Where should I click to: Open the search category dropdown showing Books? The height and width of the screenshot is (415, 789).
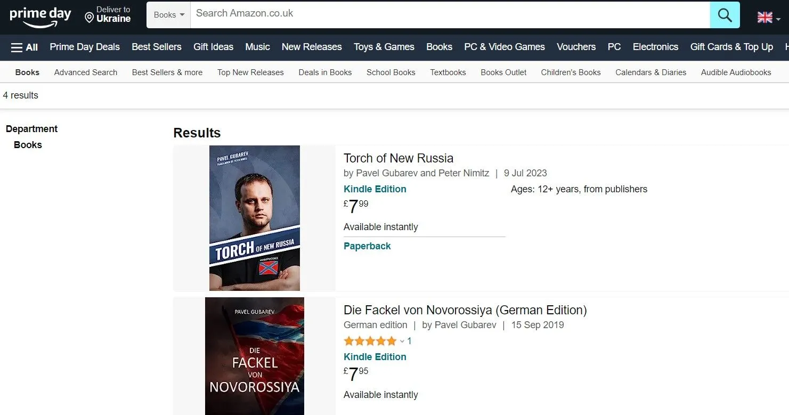[168, 15]
